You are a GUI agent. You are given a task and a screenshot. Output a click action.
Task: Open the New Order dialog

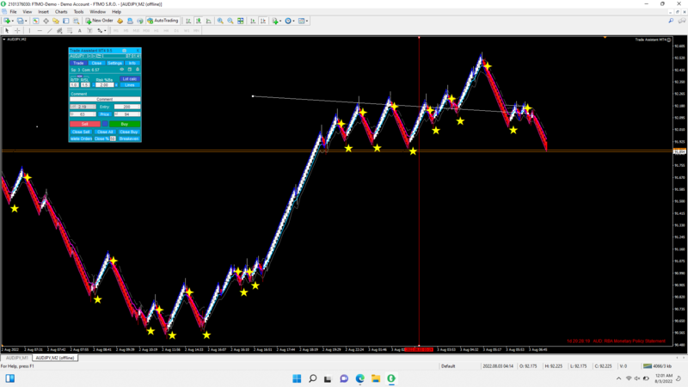click(x=99, y=21)
